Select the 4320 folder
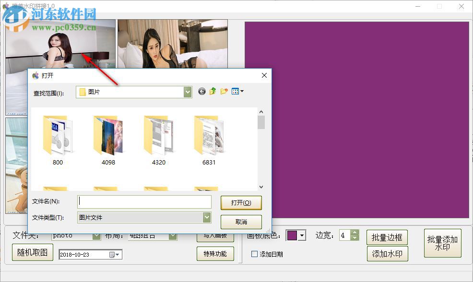This screenshot has width=473, height=282. (158, 140)
